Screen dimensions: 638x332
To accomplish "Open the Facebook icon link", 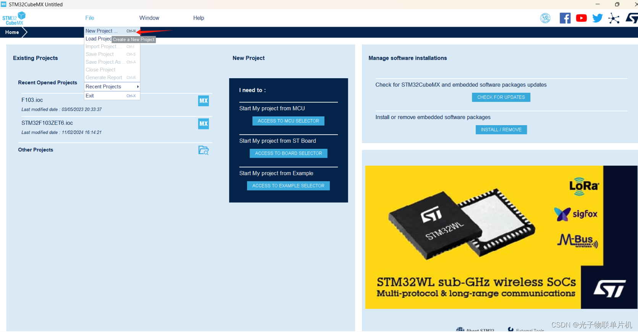I will (565, 18).
